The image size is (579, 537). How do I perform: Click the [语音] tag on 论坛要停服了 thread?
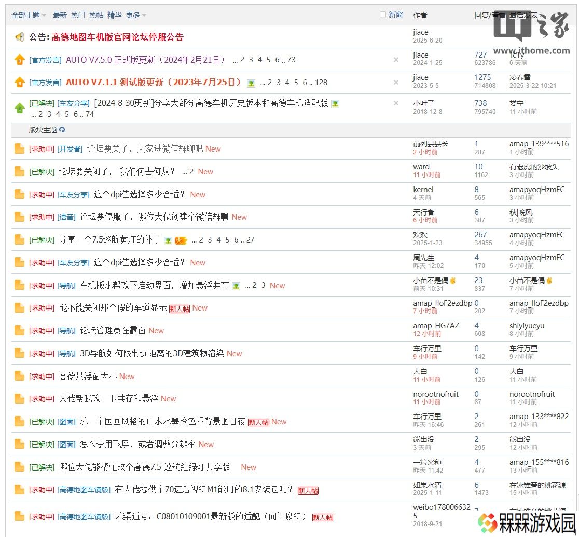coord(66,217)
